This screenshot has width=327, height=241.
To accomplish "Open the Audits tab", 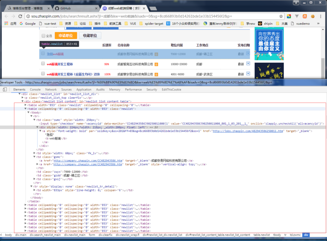I will (x=100, y=89).
